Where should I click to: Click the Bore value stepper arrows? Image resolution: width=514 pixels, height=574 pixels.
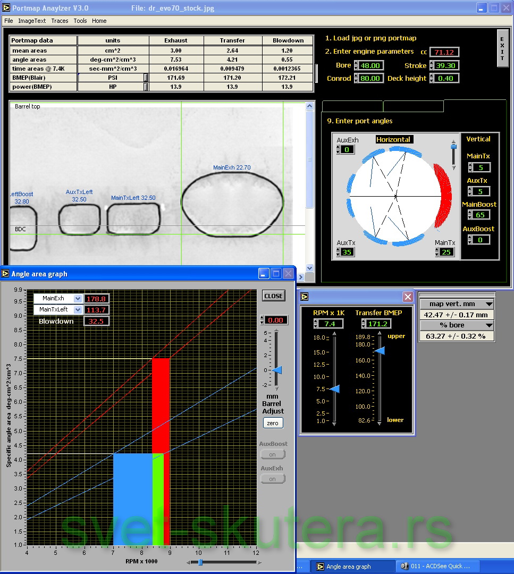pyautogui.click(x=356, y=65)
